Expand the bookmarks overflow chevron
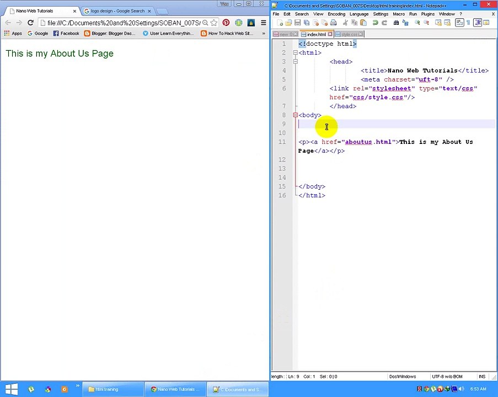Image resolution: width=498 pixels, height=397 pixels. (263, 33)
